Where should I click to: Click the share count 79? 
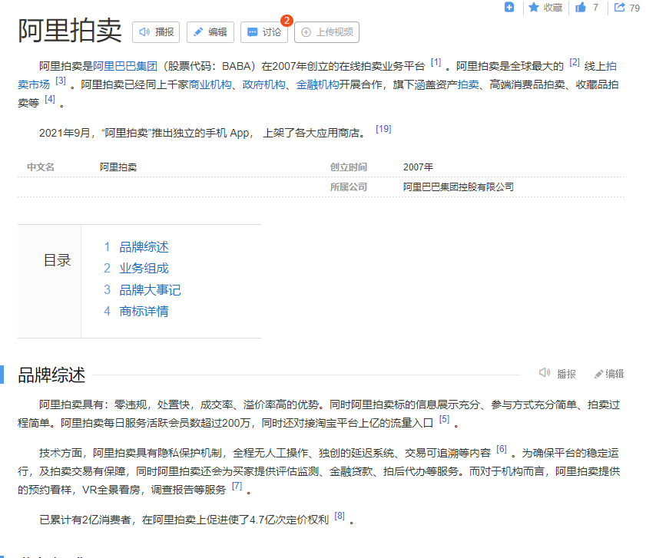(634, 8)
